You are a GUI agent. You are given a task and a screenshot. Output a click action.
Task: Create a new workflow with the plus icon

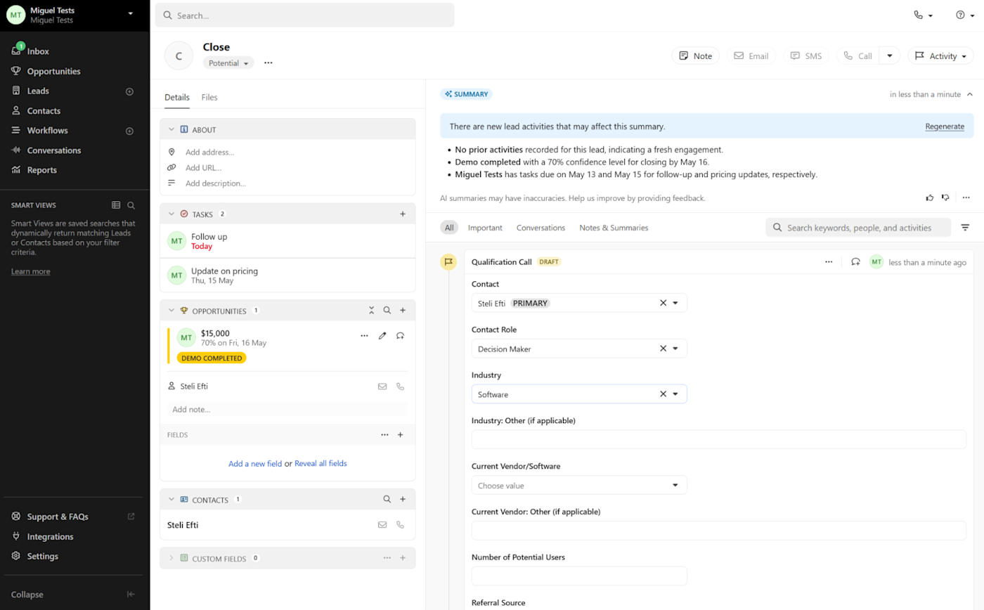click(x=129, y=131)
